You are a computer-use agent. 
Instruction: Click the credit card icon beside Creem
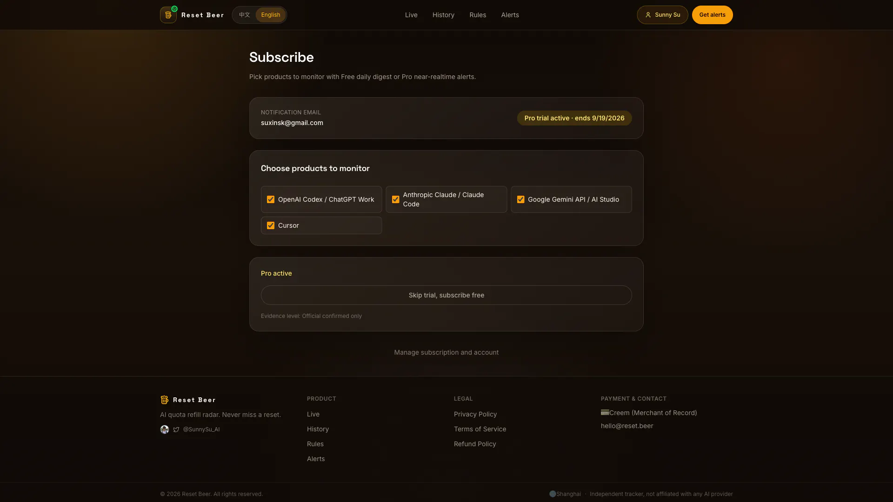coord(605,412)
